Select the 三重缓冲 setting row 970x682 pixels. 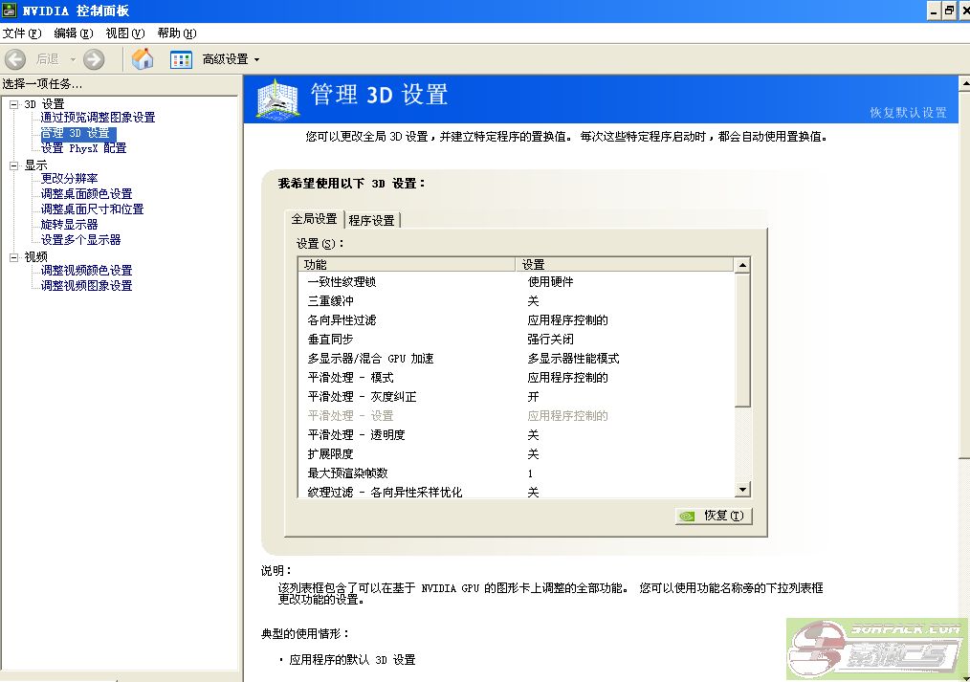[x=330, y=301]
